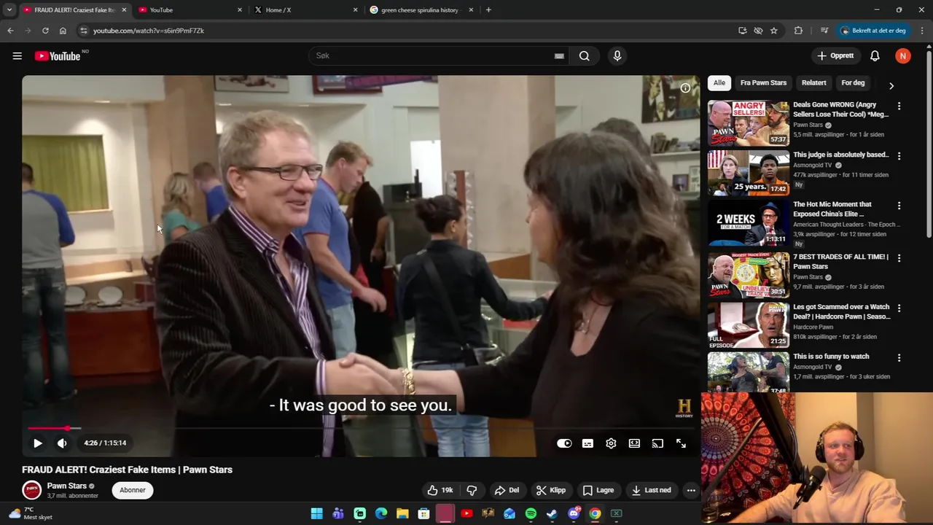933x525 pixels.
Task: Go back in browser history
Action: tap(10, 31)
